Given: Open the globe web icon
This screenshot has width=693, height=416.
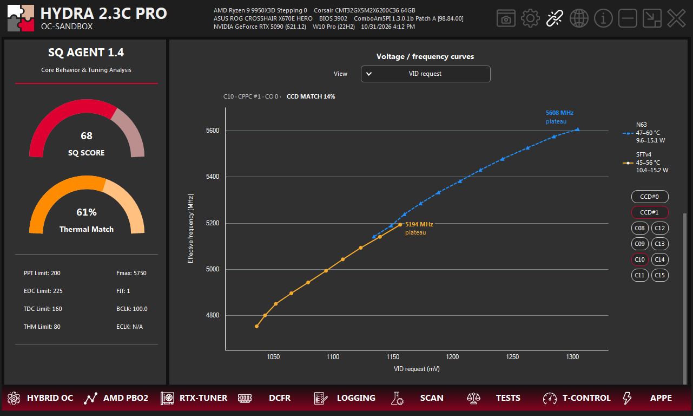Looking at the screenshot, I should 579,19.
